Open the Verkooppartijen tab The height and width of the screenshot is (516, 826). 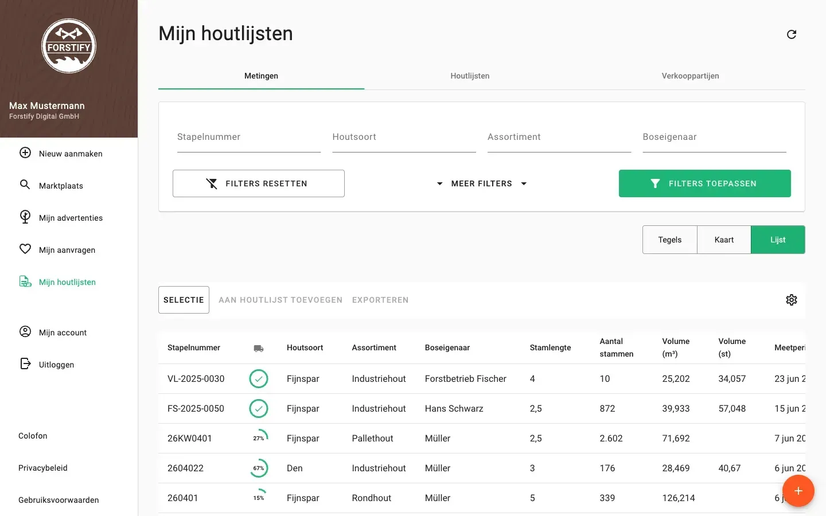(690, 76)
